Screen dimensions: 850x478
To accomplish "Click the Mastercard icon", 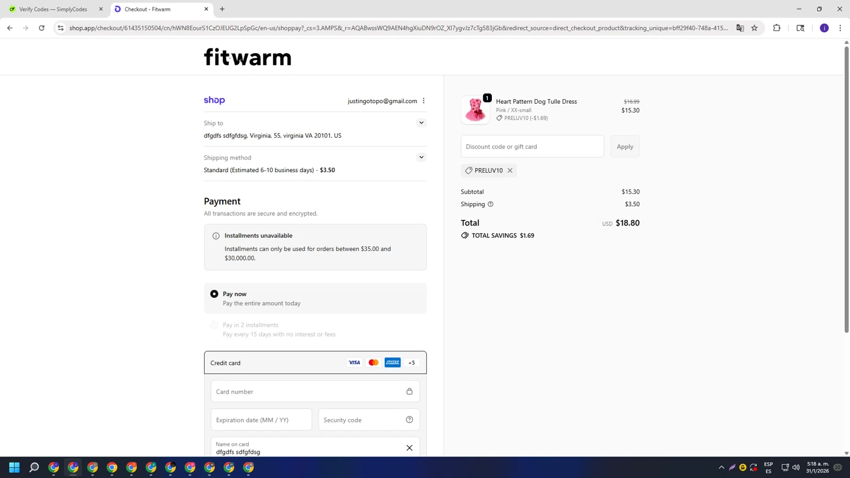I will (x=373, y=362).
